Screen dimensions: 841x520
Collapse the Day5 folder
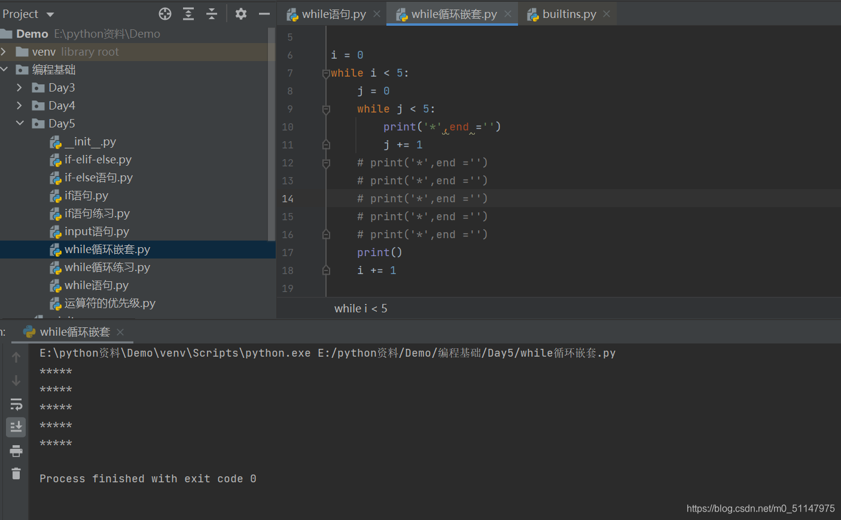point(19,124)
